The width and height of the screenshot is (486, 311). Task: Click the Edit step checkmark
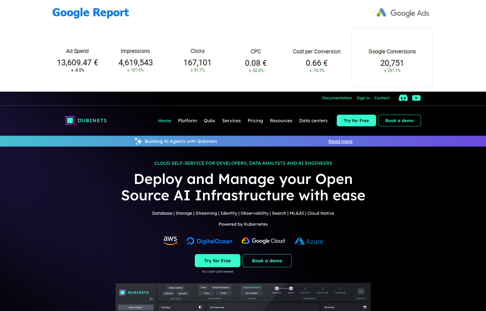click(291, 288)
